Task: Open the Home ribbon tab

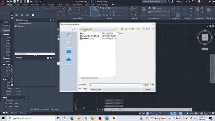Action: pyautogui.click(x=10, y=5)
